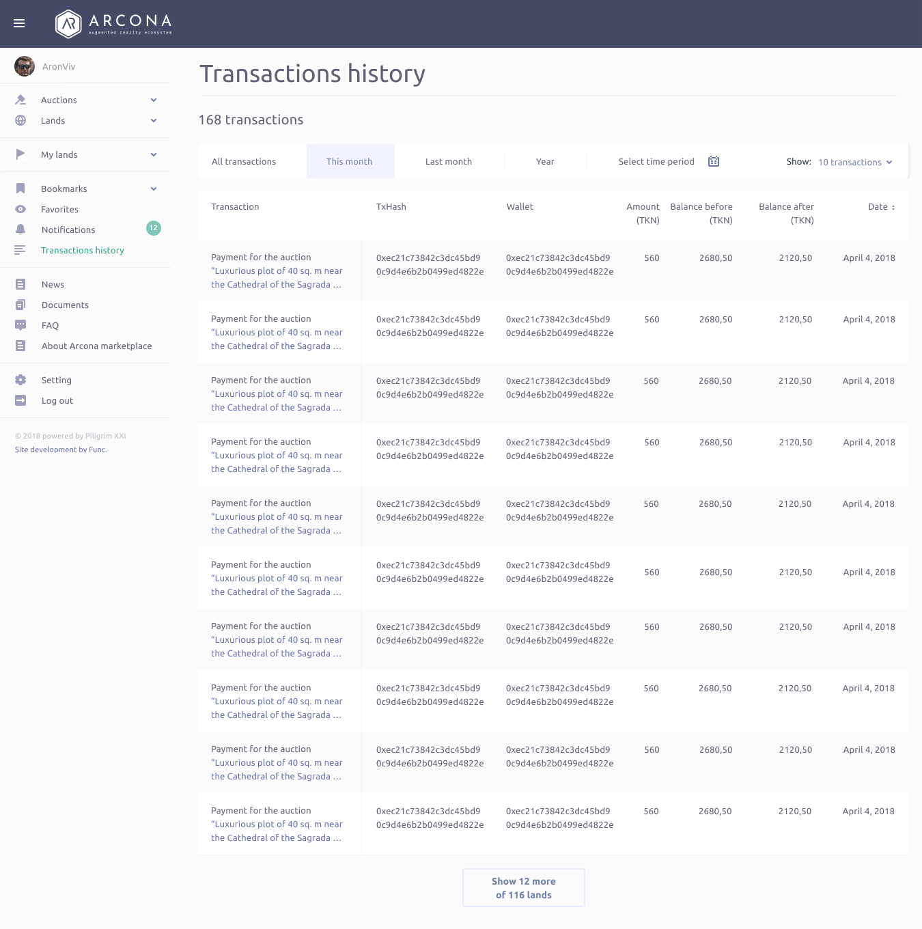Image resolution: width=922 pixels, height=929 pixels.
Task: Click the 12 notifications count badge
Action: [x=154, y=228]
